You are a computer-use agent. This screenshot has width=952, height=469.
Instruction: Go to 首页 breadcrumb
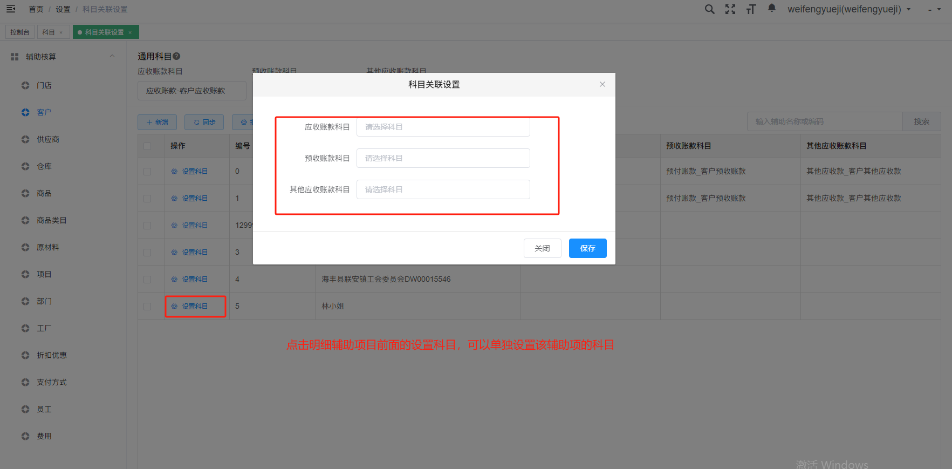[36, 9]
